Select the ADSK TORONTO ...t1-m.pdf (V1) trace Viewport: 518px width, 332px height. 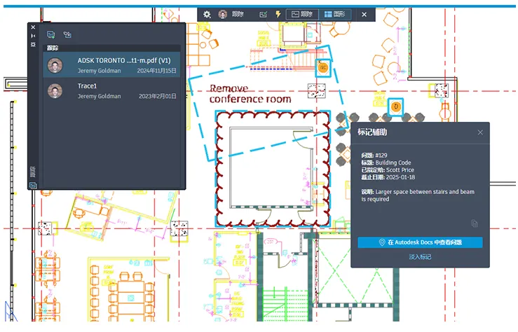pyautogui.click(x=111, y=65)
